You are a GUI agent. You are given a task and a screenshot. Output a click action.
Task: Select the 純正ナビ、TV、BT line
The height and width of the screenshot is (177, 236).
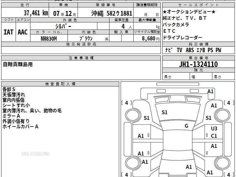pos(185,18)
